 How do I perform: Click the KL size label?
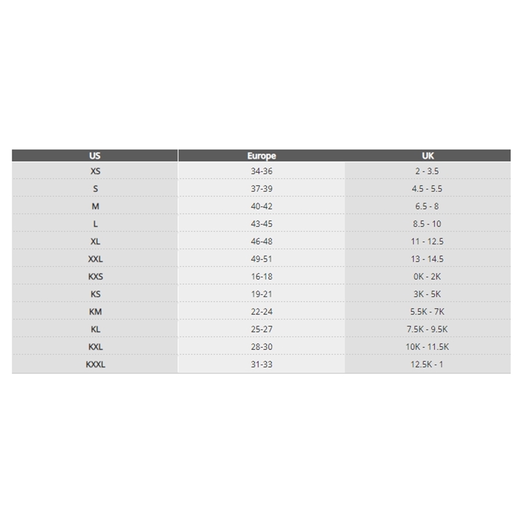pos(95,329)
